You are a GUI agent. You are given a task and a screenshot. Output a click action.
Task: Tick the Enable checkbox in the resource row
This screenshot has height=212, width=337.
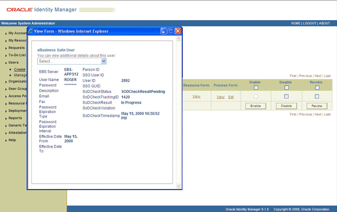point(256,96)
